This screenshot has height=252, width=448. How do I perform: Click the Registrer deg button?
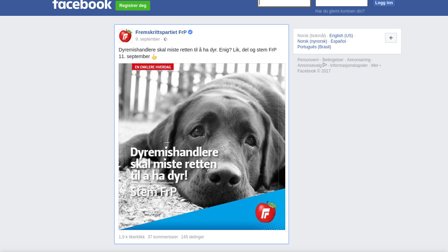133,6
